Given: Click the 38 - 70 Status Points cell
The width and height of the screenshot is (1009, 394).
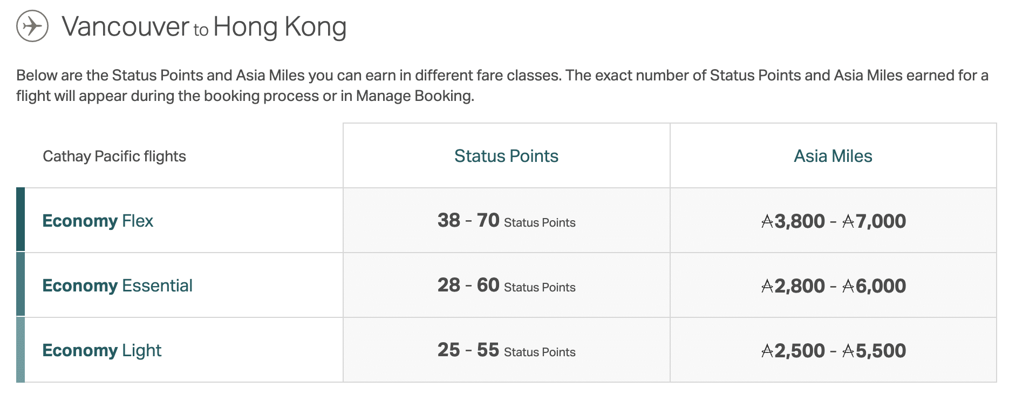Looking at the screenshot, I should click(506, 221).
